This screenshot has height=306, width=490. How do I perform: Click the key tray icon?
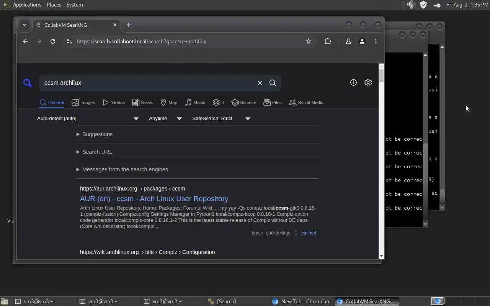click(x=437, y=5)
